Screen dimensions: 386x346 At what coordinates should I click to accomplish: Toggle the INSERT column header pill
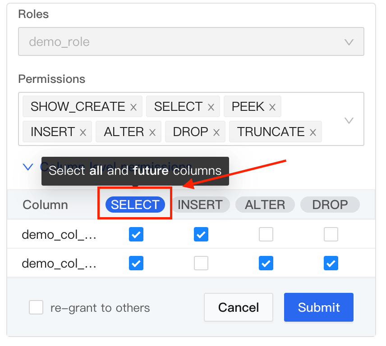pos(200,205)
